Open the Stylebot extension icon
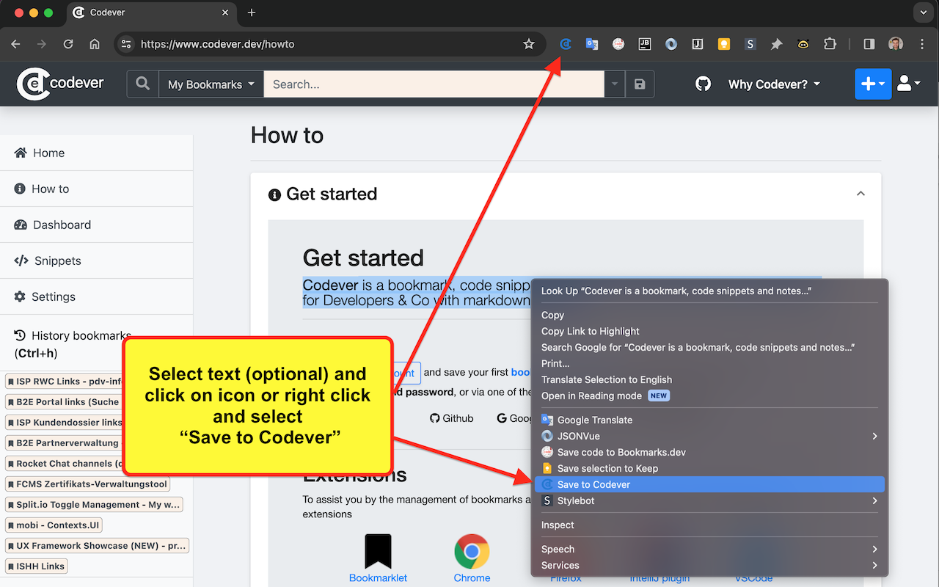The width and height of the screenshot is (939, 587). tap(750, 44)
